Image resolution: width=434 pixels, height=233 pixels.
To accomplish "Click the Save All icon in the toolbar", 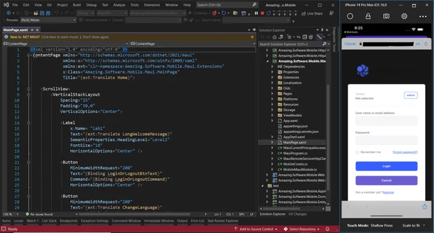I will [x=48, y=13].
